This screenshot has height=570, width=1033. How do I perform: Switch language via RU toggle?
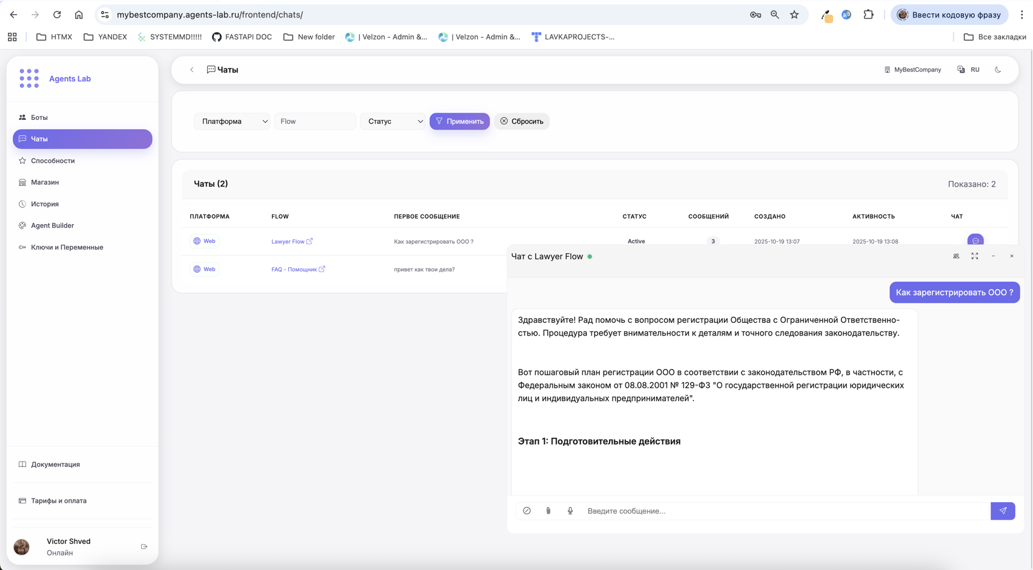969,70
